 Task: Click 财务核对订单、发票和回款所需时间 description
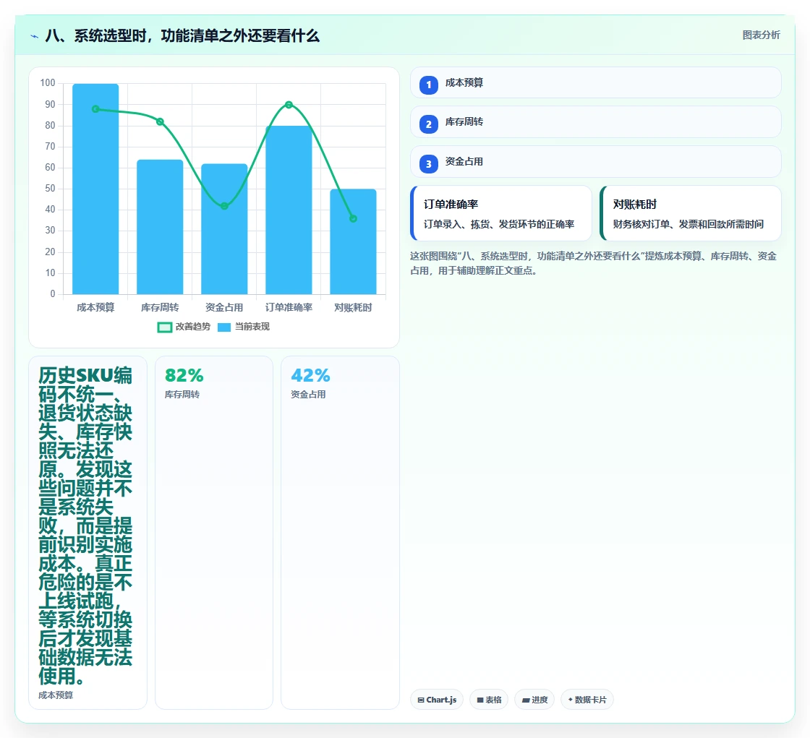(x=688, y=224)
